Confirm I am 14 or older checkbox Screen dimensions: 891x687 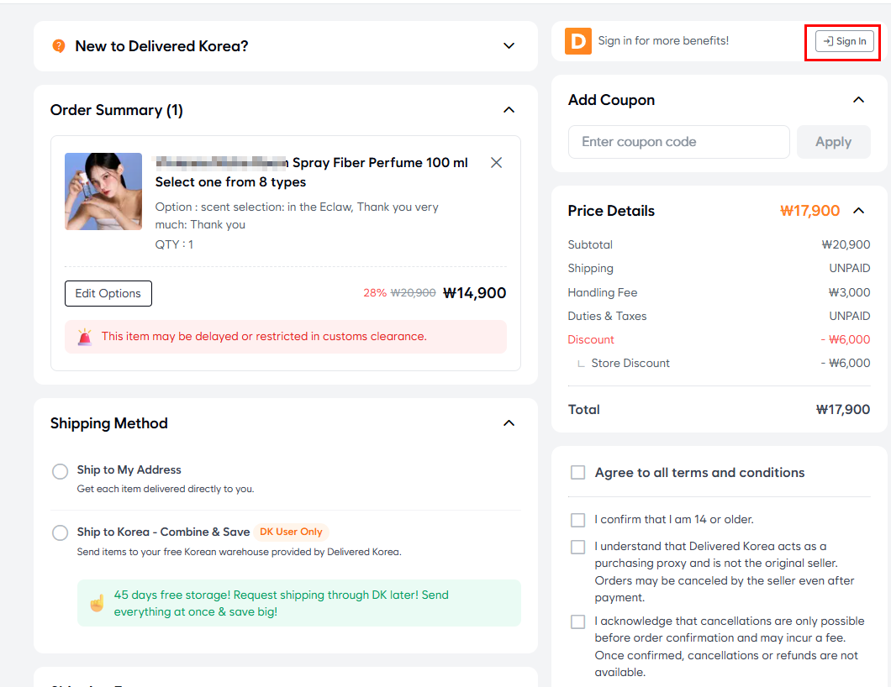coord(578,520)
